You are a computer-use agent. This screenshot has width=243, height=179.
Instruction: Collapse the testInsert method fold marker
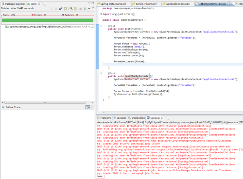[x=101, y=26]
